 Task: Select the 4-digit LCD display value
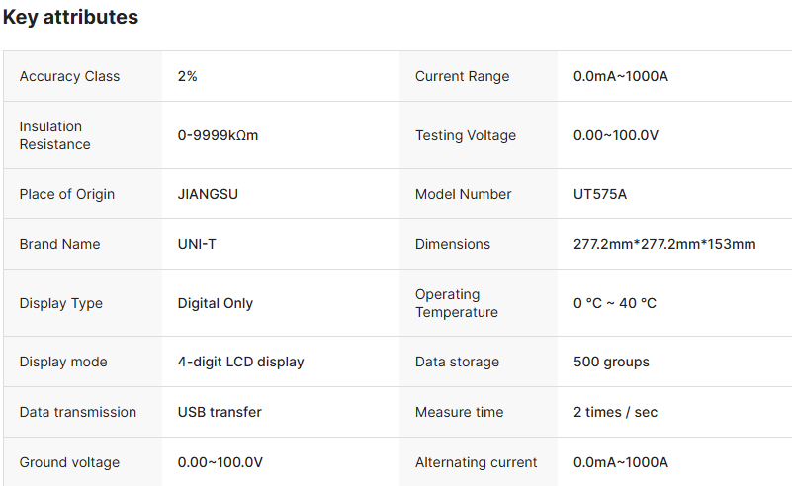(x=240, y=362)
